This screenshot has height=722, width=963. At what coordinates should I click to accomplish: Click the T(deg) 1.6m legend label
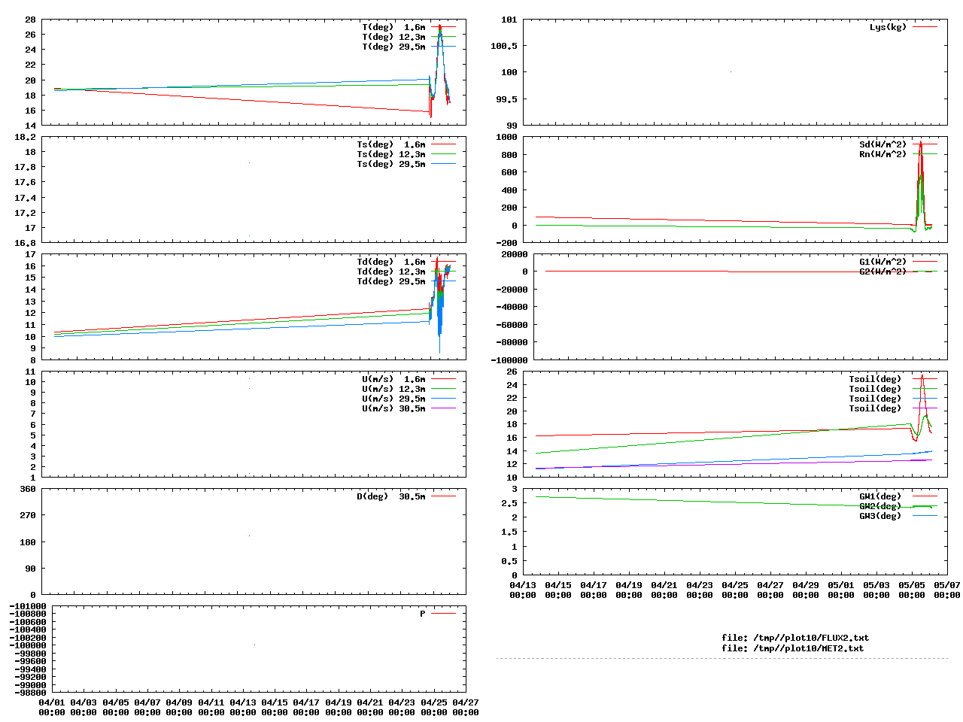tap(393, 27)
